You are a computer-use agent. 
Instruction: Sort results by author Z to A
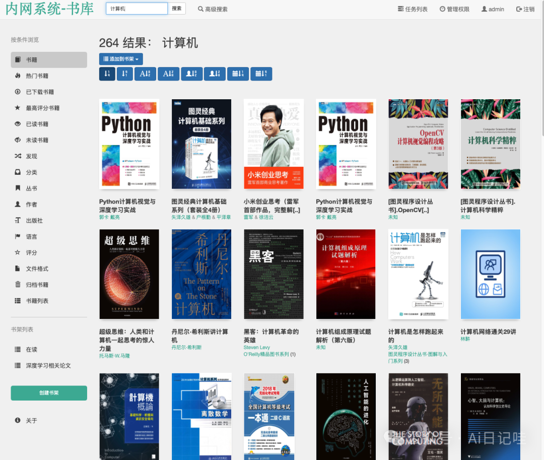click(215, 74)
